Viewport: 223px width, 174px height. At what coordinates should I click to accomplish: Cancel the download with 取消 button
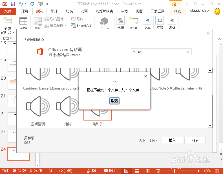(x=114, y=101)
